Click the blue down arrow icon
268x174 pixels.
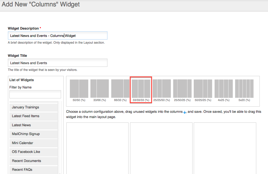(185, 112)
